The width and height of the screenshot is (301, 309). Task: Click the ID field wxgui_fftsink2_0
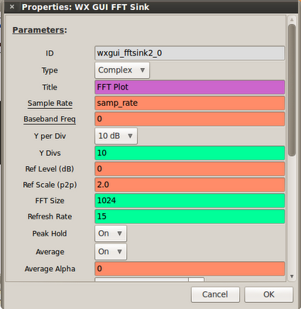pos(190,53)
